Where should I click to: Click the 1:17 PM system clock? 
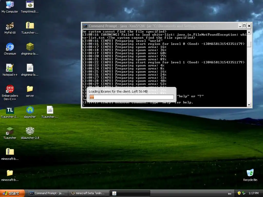click(x=253, y=193)
